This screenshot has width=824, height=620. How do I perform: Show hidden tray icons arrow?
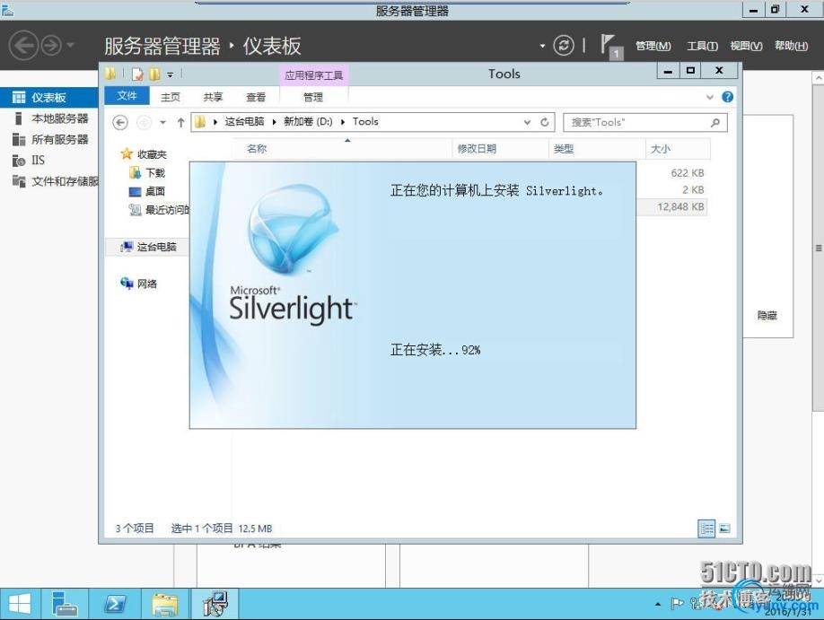(x=658, y=604)
